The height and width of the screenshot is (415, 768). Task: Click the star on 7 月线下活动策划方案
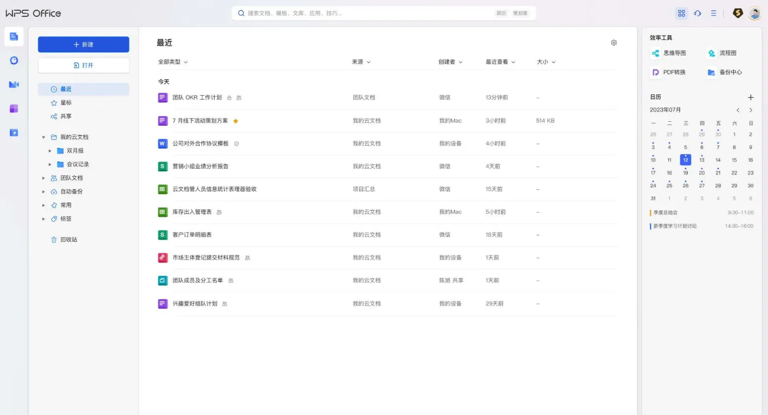[236, 121]
